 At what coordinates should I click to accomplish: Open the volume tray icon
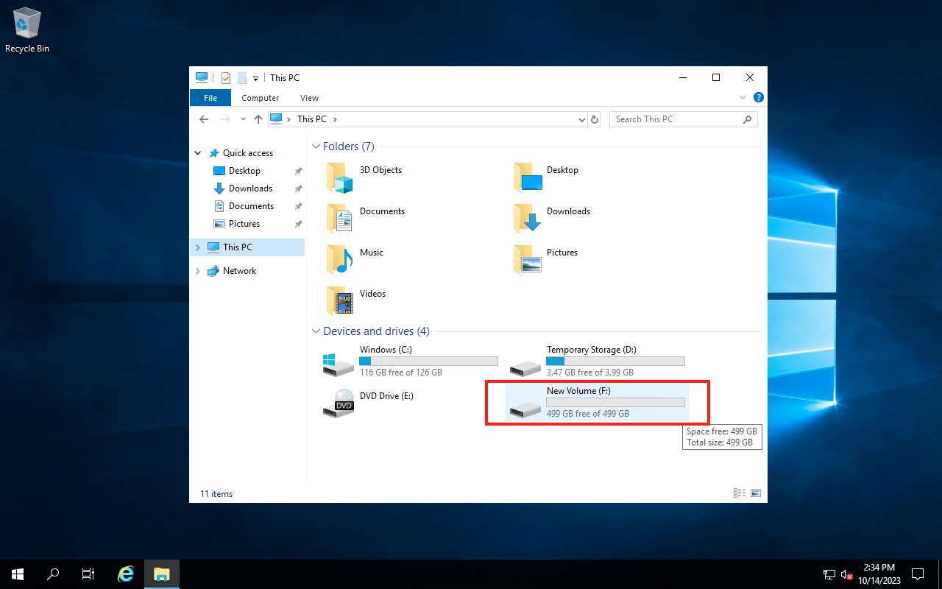coord(847,574)
